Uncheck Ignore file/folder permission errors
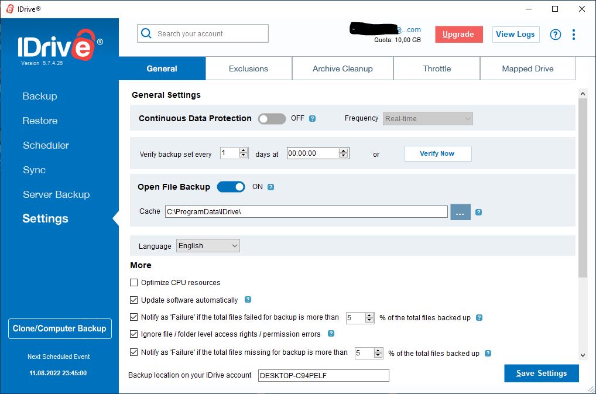The height and width of the screenshot is (394, 596). [134, 334]
